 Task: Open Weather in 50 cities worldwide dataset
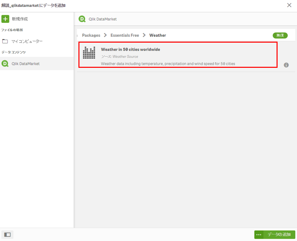coord(130,49)
